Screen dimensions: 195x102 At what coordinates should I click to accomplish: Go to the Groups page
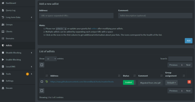(9, 25)
